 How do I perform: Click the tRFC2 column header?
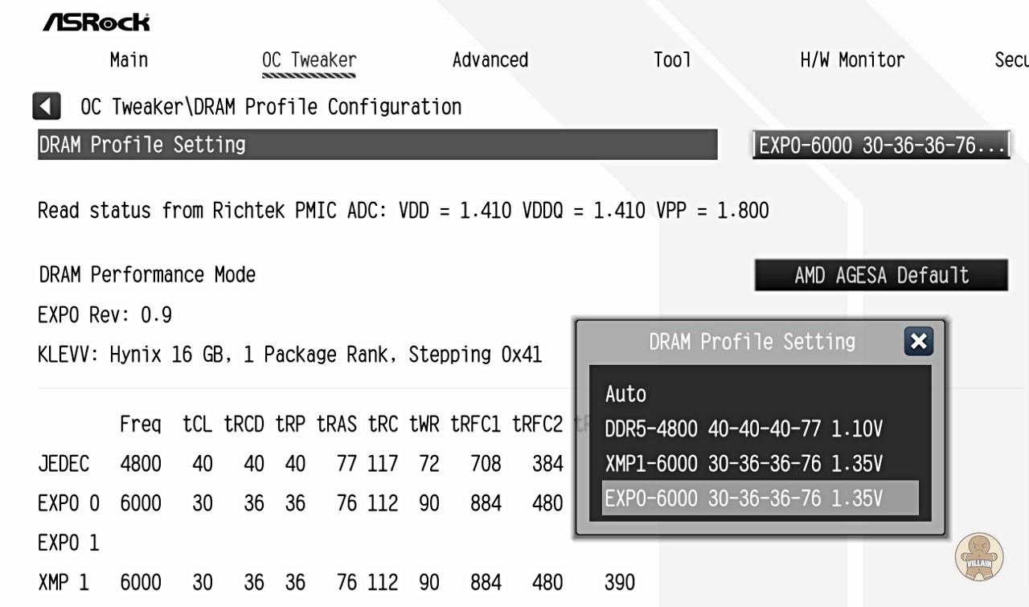click(x=538, y=424)
